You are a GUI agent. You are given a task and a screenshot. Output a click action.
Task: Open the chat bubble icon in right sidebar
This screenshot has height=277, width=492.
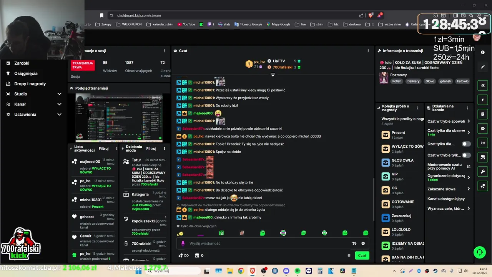click(483, 128)
